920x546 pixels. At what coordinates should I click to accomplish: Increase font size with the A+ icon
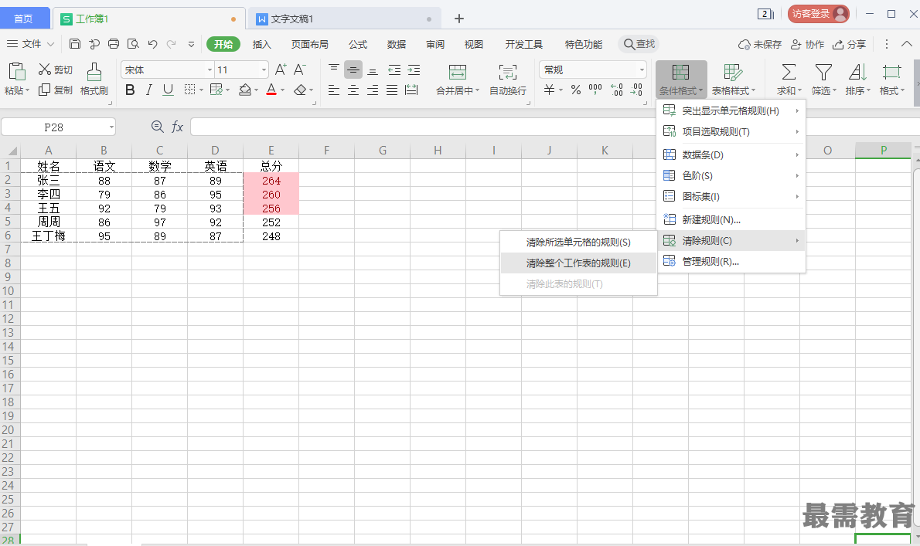click(x=281, y=70)
